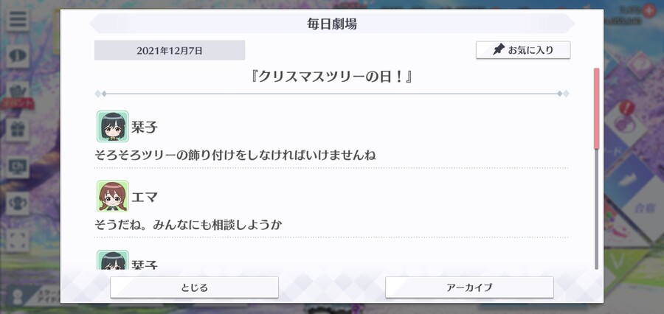The image size is (664, 314).
Task: Click the date field 2021年12月7日
Action: pyautogui.click(x=170, y=50)
